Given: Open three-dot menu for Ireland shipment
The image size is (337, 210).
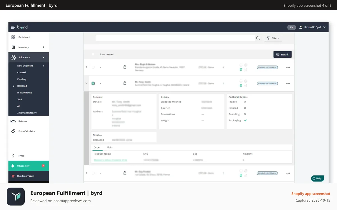Looking at the screenshot, I should [288, 83].
